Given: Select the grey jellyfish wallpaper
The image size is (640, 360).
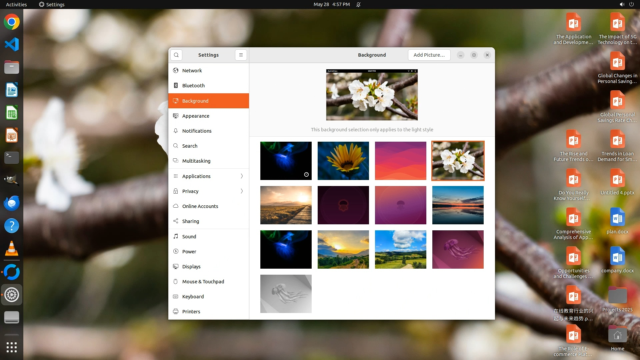Looking at the screenshot, I should pyautogui.click(x=286, y=294).
